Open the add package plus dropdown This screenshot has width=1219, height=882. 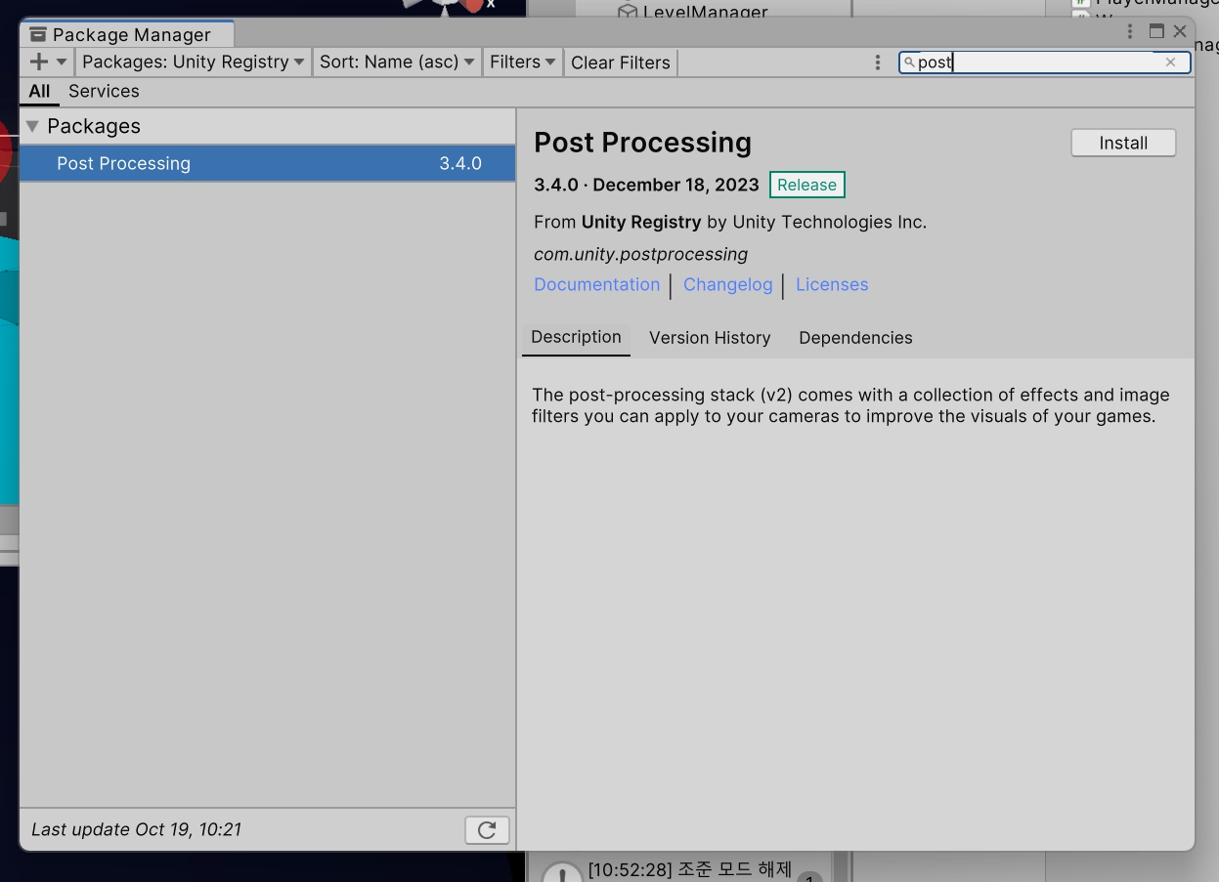[47, 62]
